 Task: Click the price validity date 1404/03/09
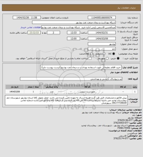[x=102, y=38]
